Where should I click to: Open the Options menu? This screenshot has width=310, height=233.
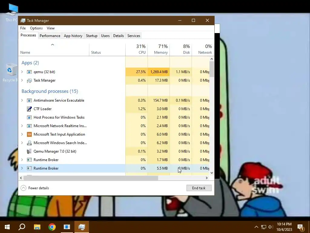(36, 28)
